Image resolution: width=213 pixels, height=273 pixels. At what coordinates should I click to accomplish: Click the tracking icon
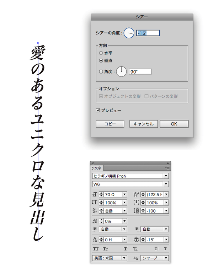tap(136, 211)
